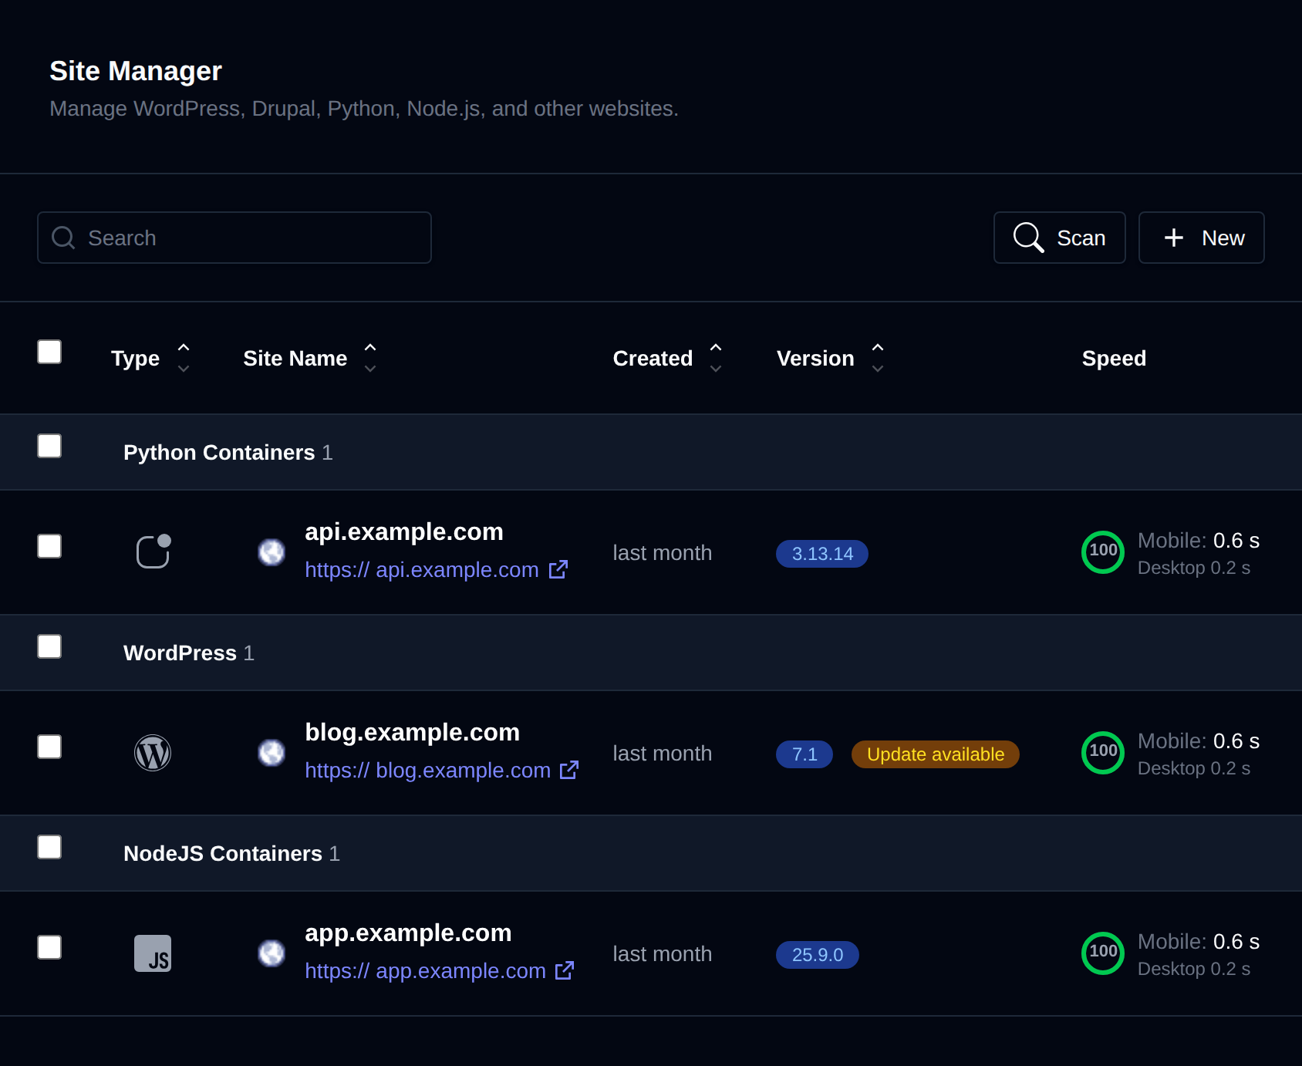Image resolution: width=1302 pixels, height=1066 pixels.
Task: Click the api.example.com site title
Action: pos(404,531)
